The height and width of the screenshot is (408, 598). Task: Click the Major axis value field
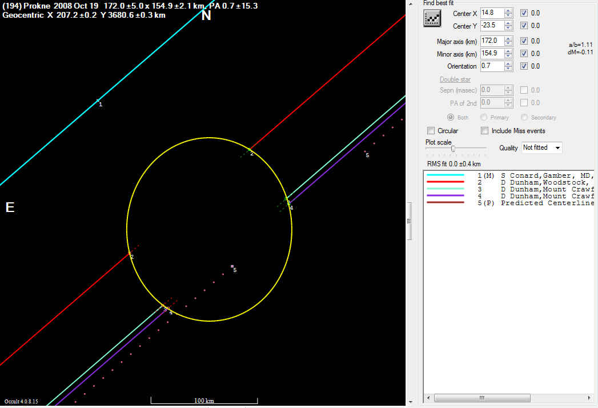pyautogui.click(x=492, y=41)
